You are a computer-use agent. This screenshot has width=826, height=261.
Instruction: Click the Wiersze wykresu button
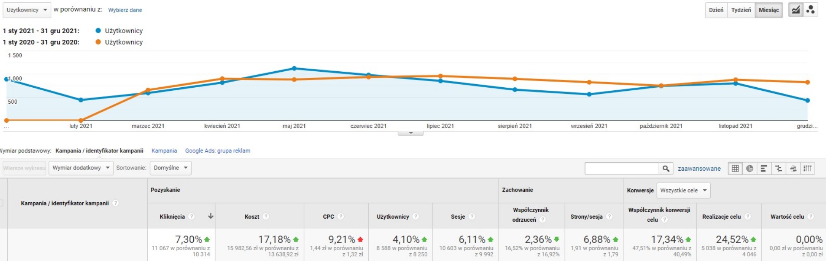[24, 168]
